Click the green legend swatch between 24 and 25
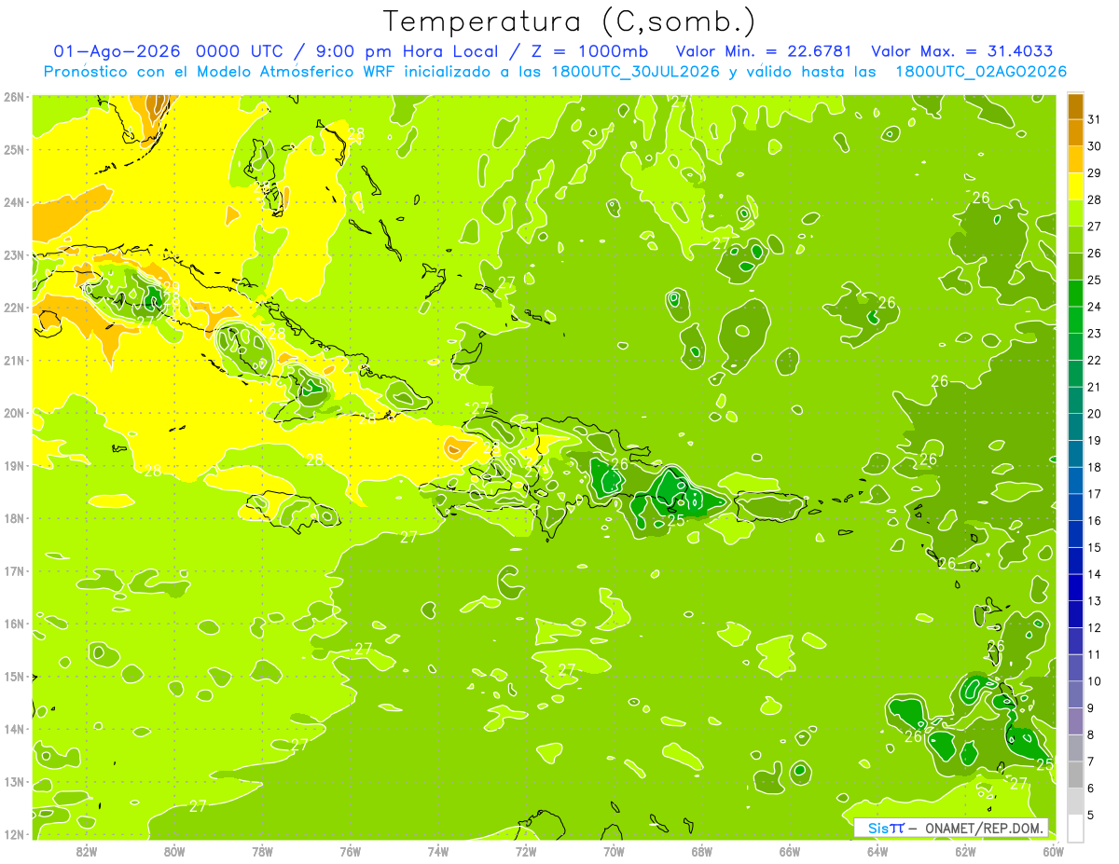 pyautogui.click(x=1075, y=294)
